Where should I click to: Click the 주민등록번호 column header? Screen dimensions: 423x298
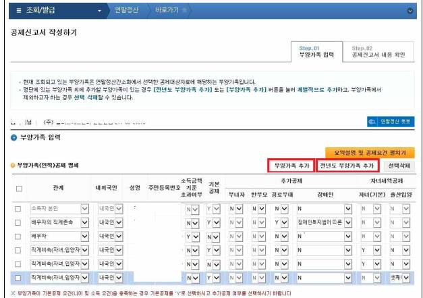tap(164, 188)
